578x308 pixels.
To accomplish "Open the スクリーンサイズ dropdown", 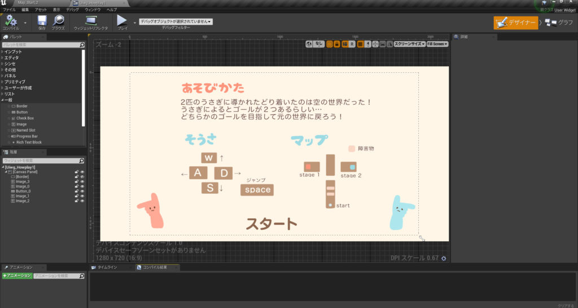I will [x=410, y=44].
